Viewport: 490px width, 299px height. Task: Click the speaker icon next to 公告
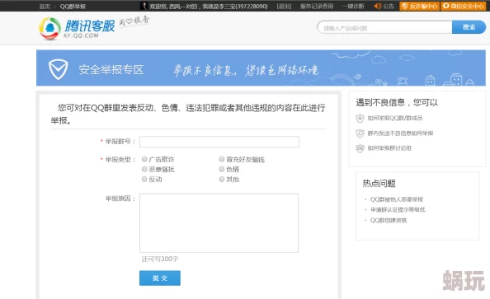pyautogui.click(x=378, y=6)
